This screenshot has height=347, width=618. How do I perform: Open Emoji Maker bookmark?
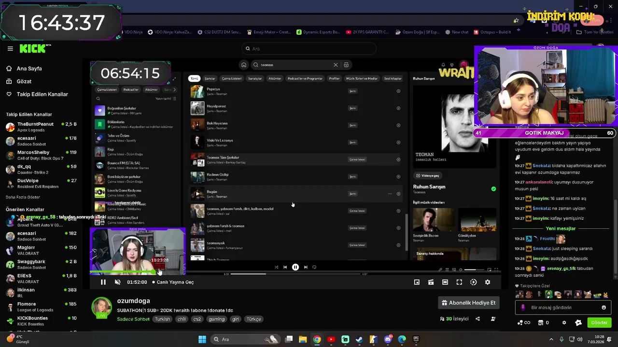pyautogui.click(x=269, y=32)
